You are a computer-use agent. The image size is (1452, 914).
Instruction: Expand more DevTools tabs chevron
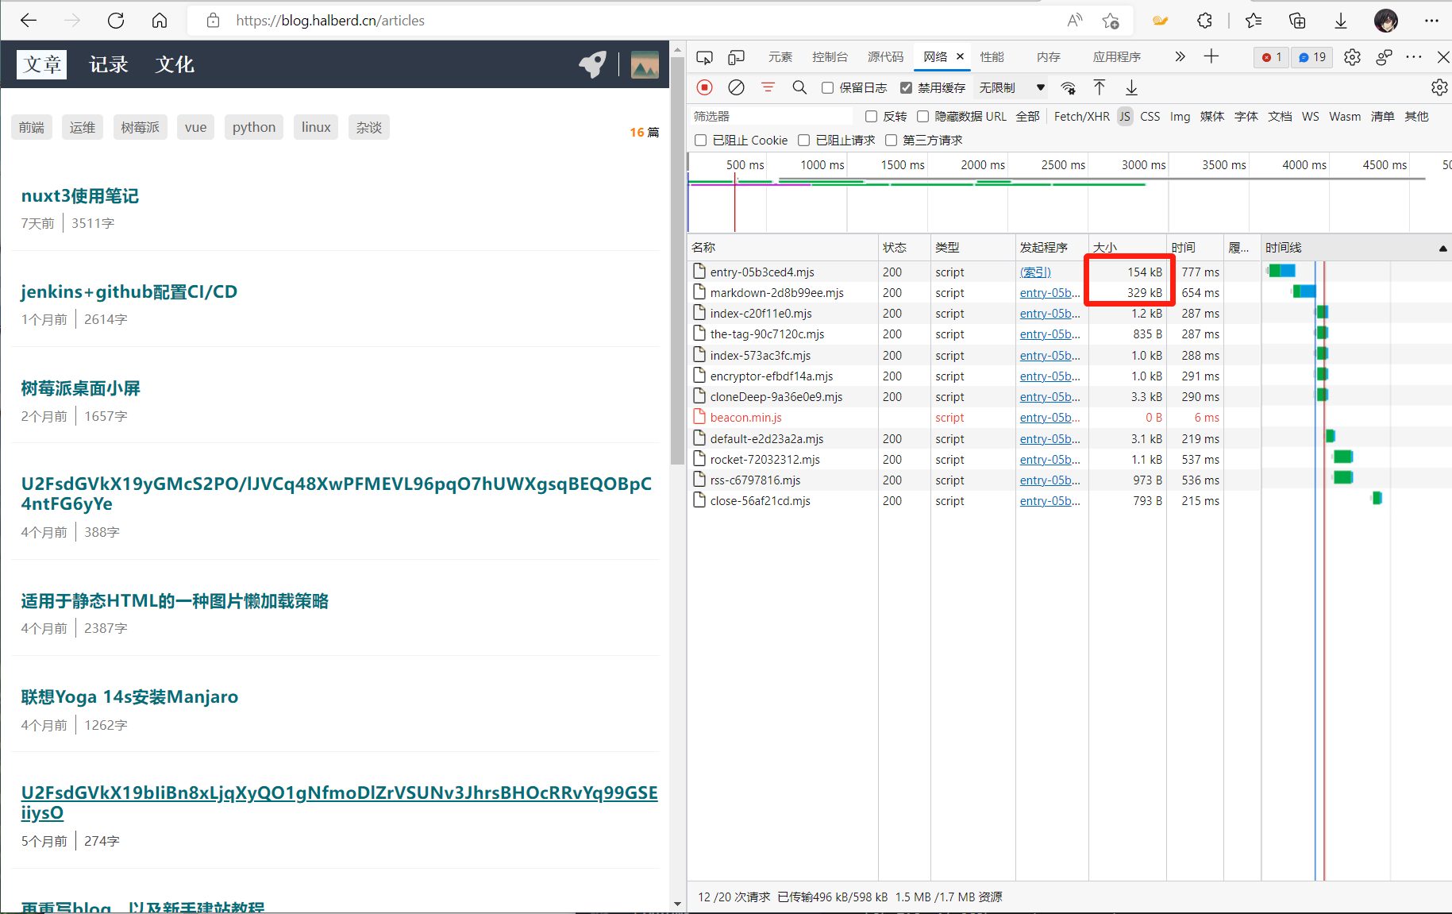coord(1180,57)
